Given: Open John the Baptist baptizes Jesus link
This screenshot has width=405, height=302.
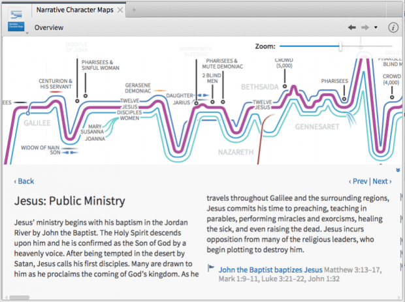Looking at the screenshot, I should pyautogui.click(x=270, y=269).
